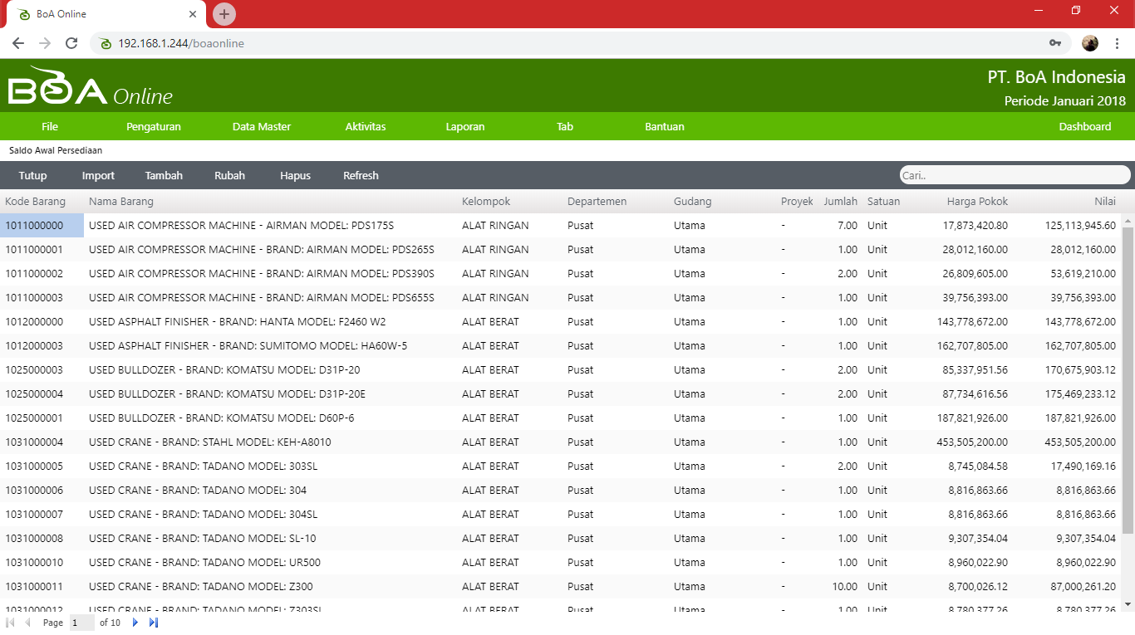The image size is (1135, 635).
Task: Click the page number input box
Action: click(x=81, y=623)
